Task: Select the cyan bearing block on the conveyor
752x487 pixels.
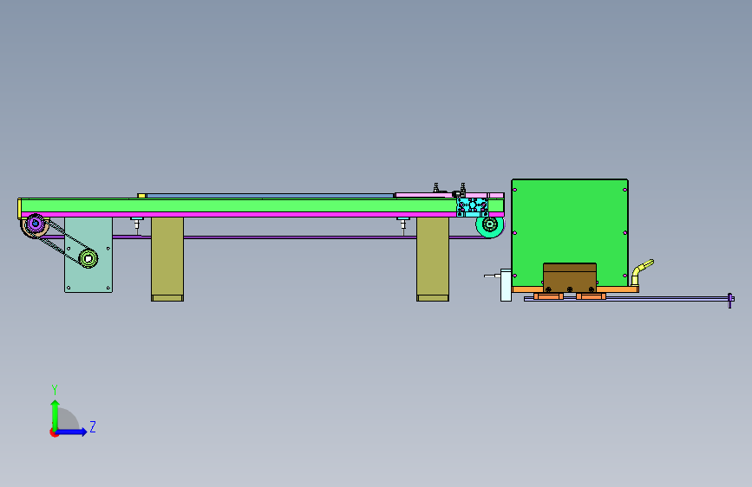Action: coord(473,207)
